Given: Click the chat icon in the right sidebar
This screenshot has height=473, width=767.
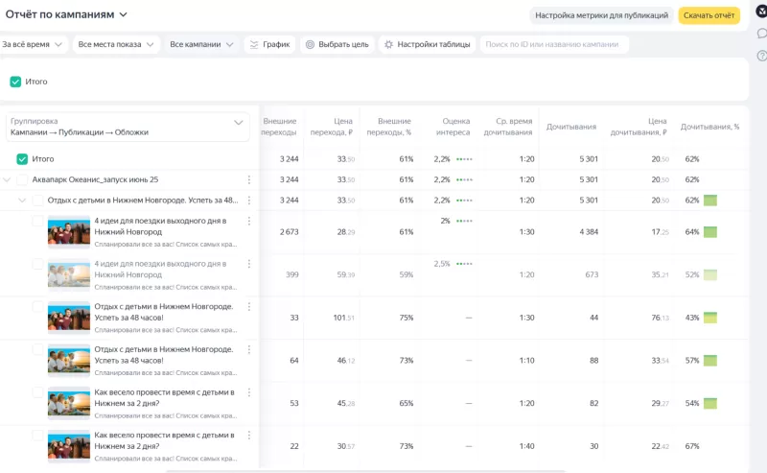Looking at the screenshot, I should tap(761, 34).
